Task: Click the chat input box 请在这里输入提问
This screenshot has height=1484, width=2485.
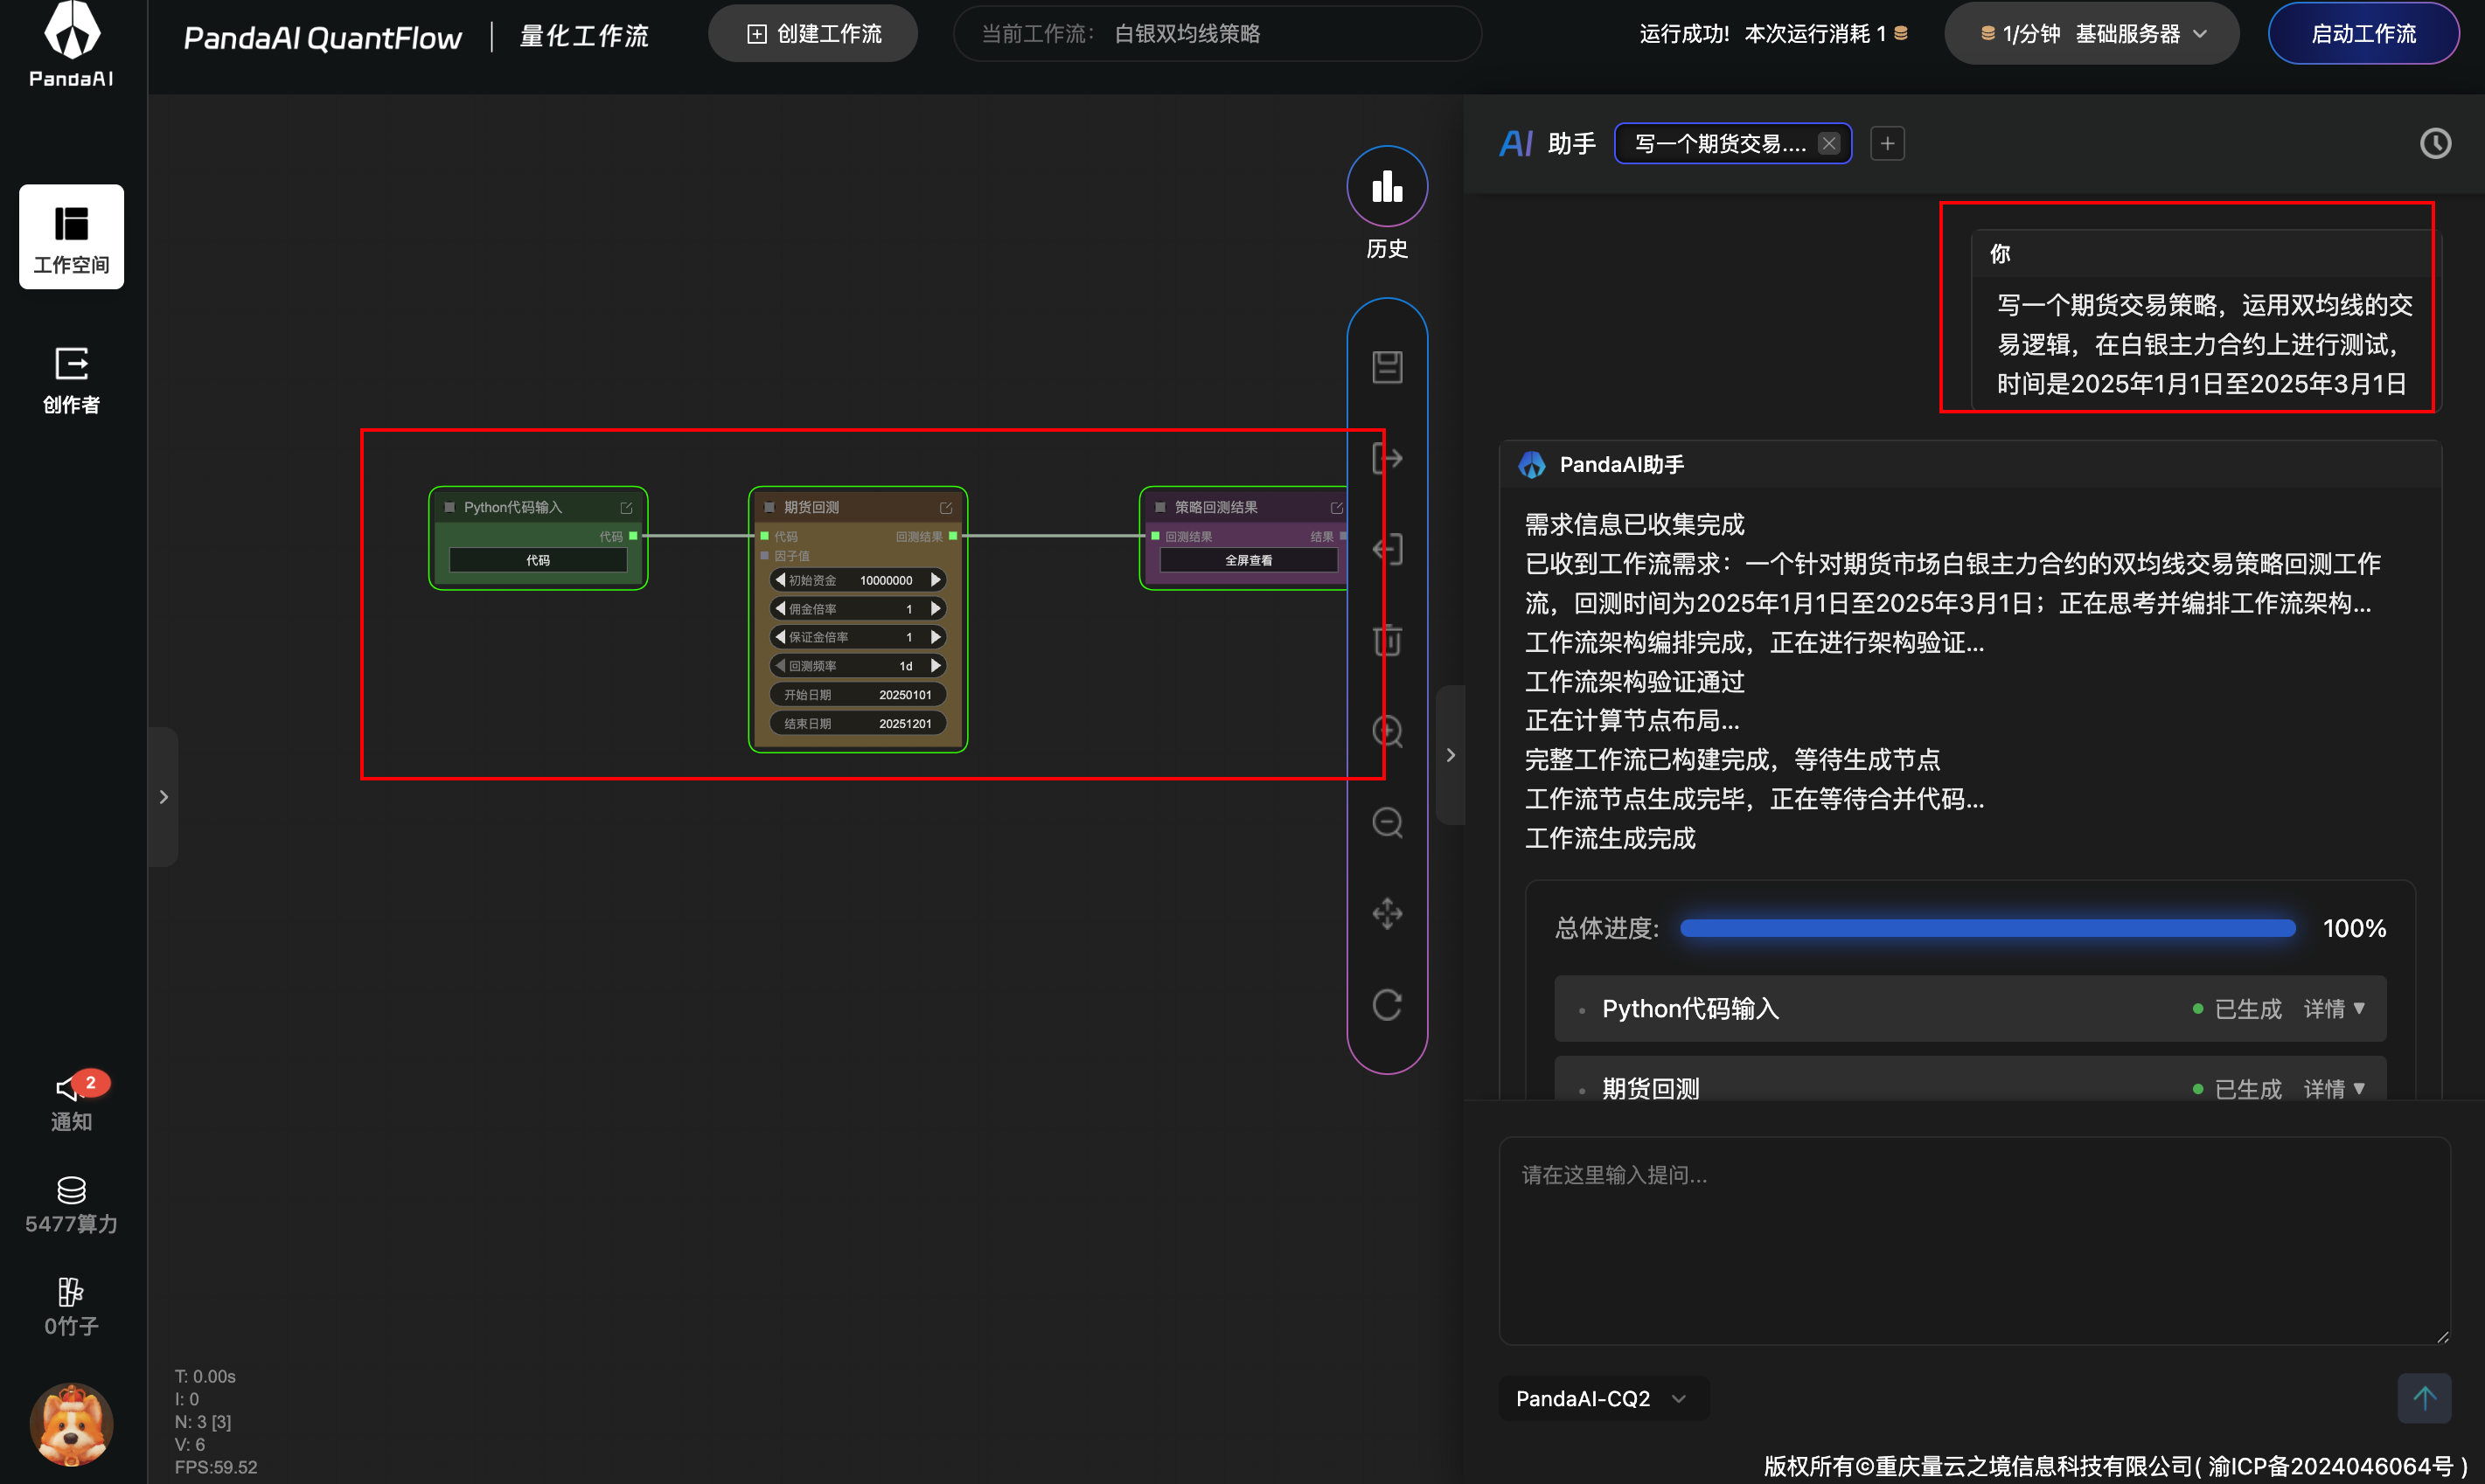Action: pyautogui.click(x=1973, y=1240)
